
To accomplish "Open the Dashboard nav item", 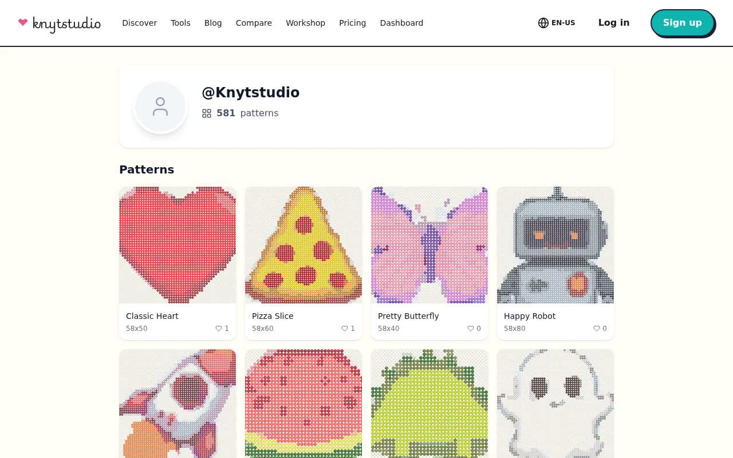I will (401, 23).
